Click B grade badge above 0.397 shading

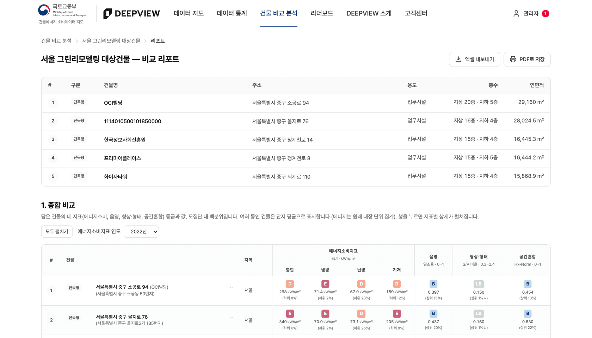pyautogui.click(x=433, y=284)
